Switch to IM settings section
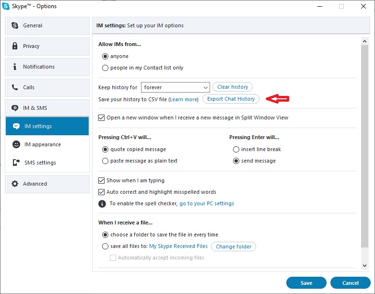 click(x=47, y=126)
